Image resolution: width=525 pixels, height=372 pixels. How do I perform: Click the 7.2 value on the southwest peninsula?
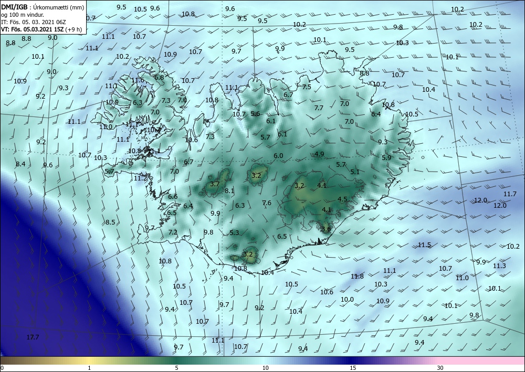click(173, 232)
